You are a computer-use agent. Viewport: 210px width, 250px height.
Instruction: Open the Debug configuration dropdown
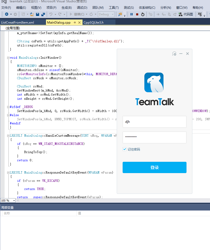click(106, 14)
